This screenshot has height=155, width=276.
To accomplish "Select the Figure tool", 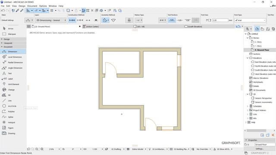I will point(10,128).
